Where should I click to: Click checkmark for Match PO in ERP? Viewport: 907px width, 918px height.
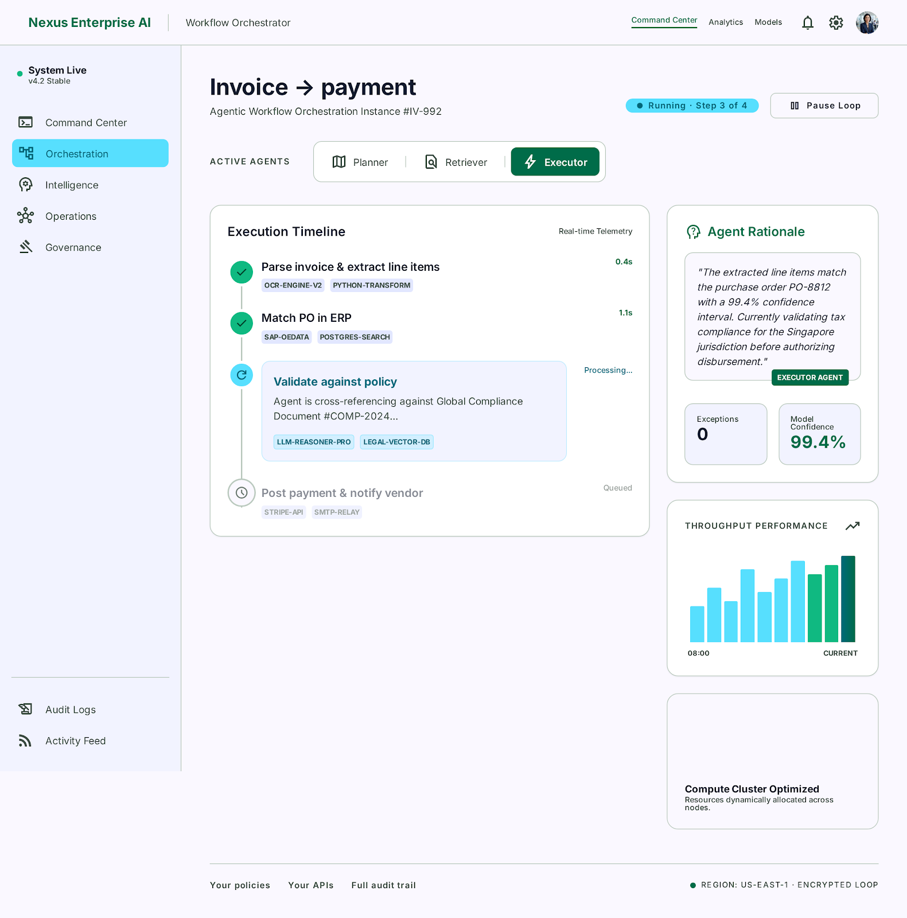[242, 323]
